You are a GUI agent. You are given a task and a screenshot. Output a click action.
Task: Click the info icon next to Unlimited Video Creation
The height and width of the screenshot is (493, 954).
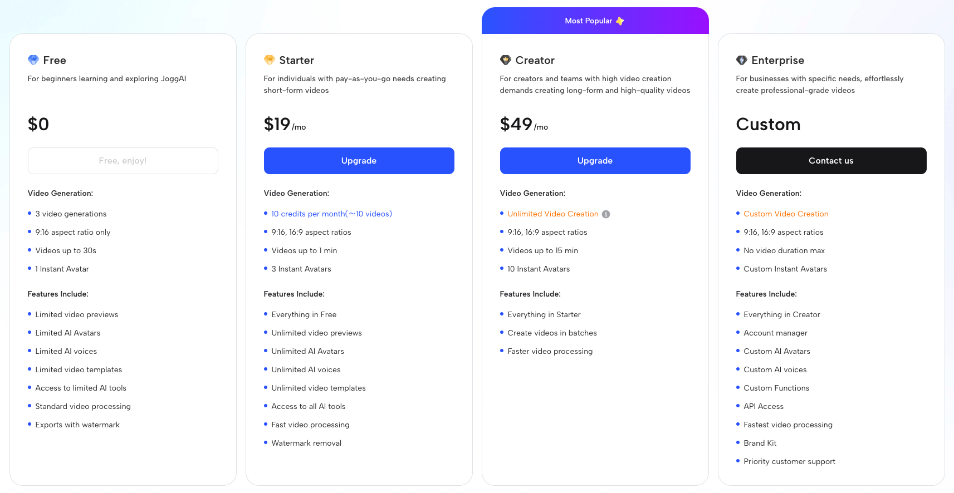point(606,214)
